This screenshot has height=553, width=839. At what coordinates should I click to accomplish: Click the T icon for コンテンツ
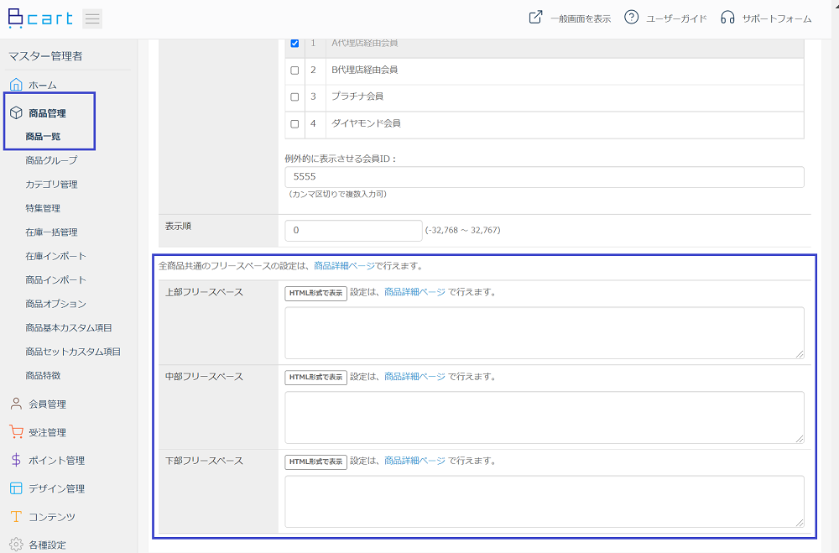16,517
